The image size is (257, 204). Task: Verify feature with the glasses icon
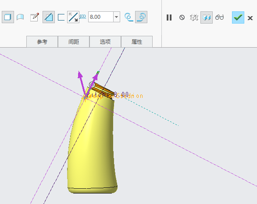[219, 17]
